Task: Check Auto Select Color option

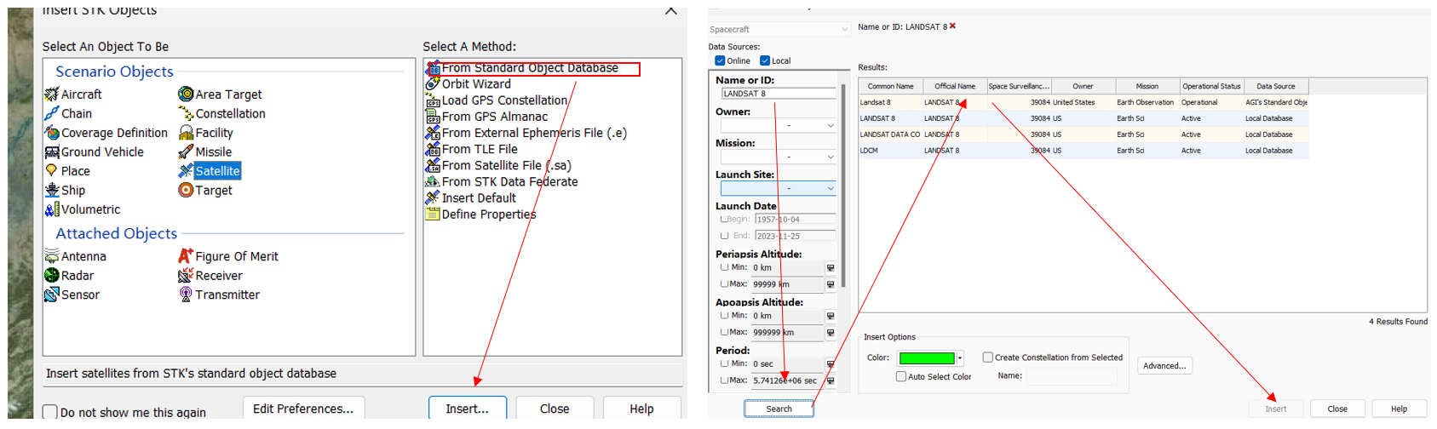Action: point(901,376)
